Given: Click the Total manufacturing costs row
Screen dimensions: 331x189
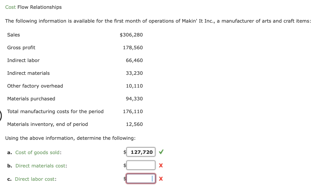Looking at the screenshot, I should pos(55,111).
